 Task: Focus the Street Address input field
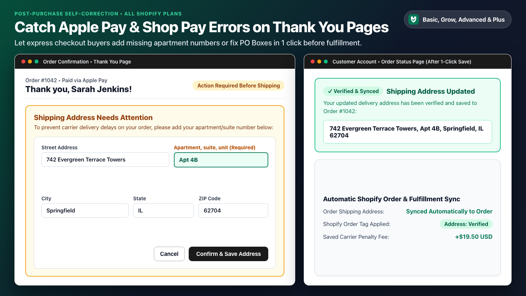(x=105, y=160)
